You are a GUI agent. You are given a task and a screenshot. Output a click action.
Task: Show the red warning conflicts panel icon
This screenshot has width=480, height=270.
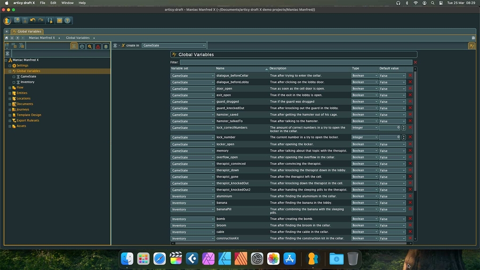[x=98, y=46]
